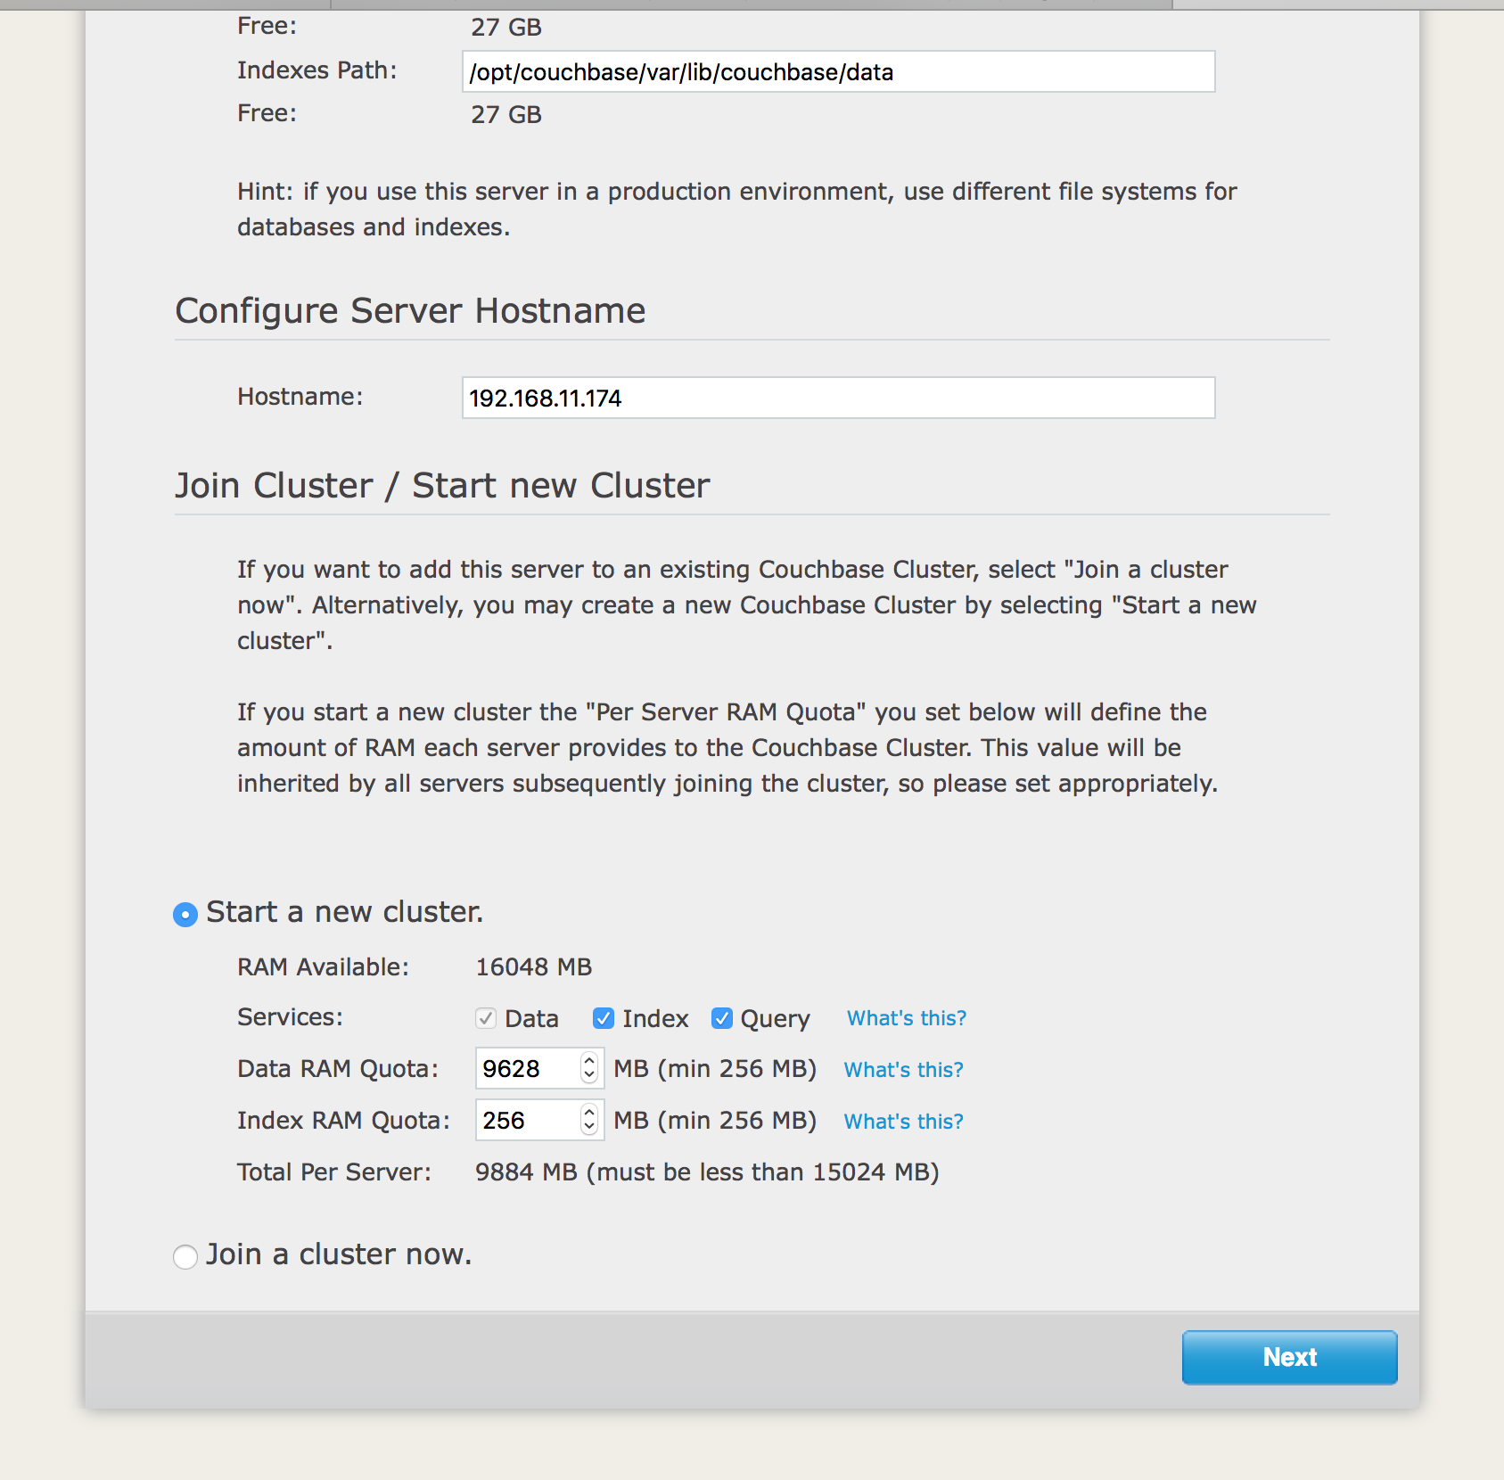The image size is (1504, 1480).
Task: Select the Join a cluster now radio button
Action: tap(185, 1256)
